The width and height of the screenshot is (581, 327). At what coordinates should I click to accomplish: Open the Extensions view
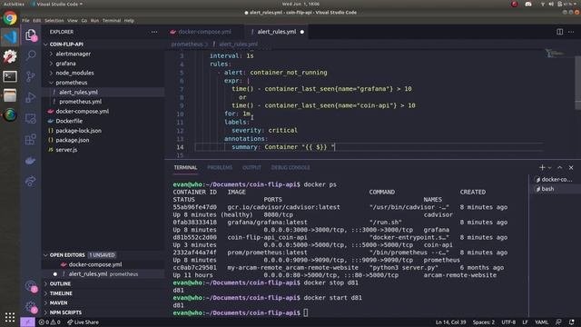pyautogui.click(x=31, y=139)
